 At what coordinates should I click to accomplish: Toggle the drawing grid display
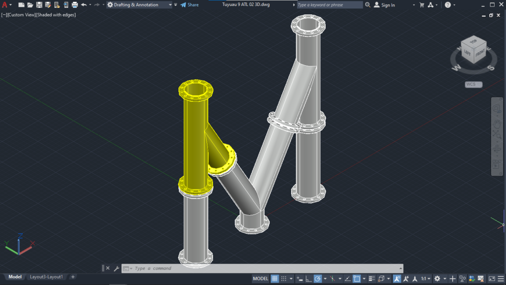click(x=274, y=279)
